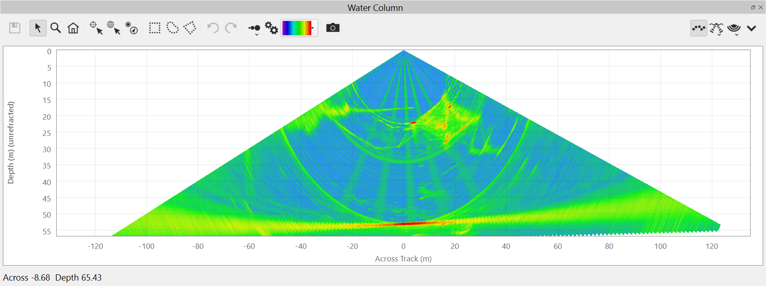
Task: Expand the beam fan options dropdown
Action: tap(716, 29)
